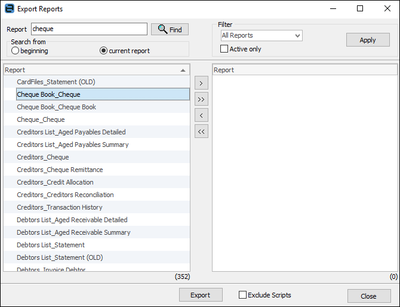400x307 pixels.
Task: Open the All Reports filter dropdown
Action: click(261, 36)
